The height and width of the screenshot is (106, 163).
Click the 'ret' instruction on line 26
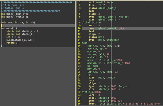pyautogui.click(x=89, y=75)
